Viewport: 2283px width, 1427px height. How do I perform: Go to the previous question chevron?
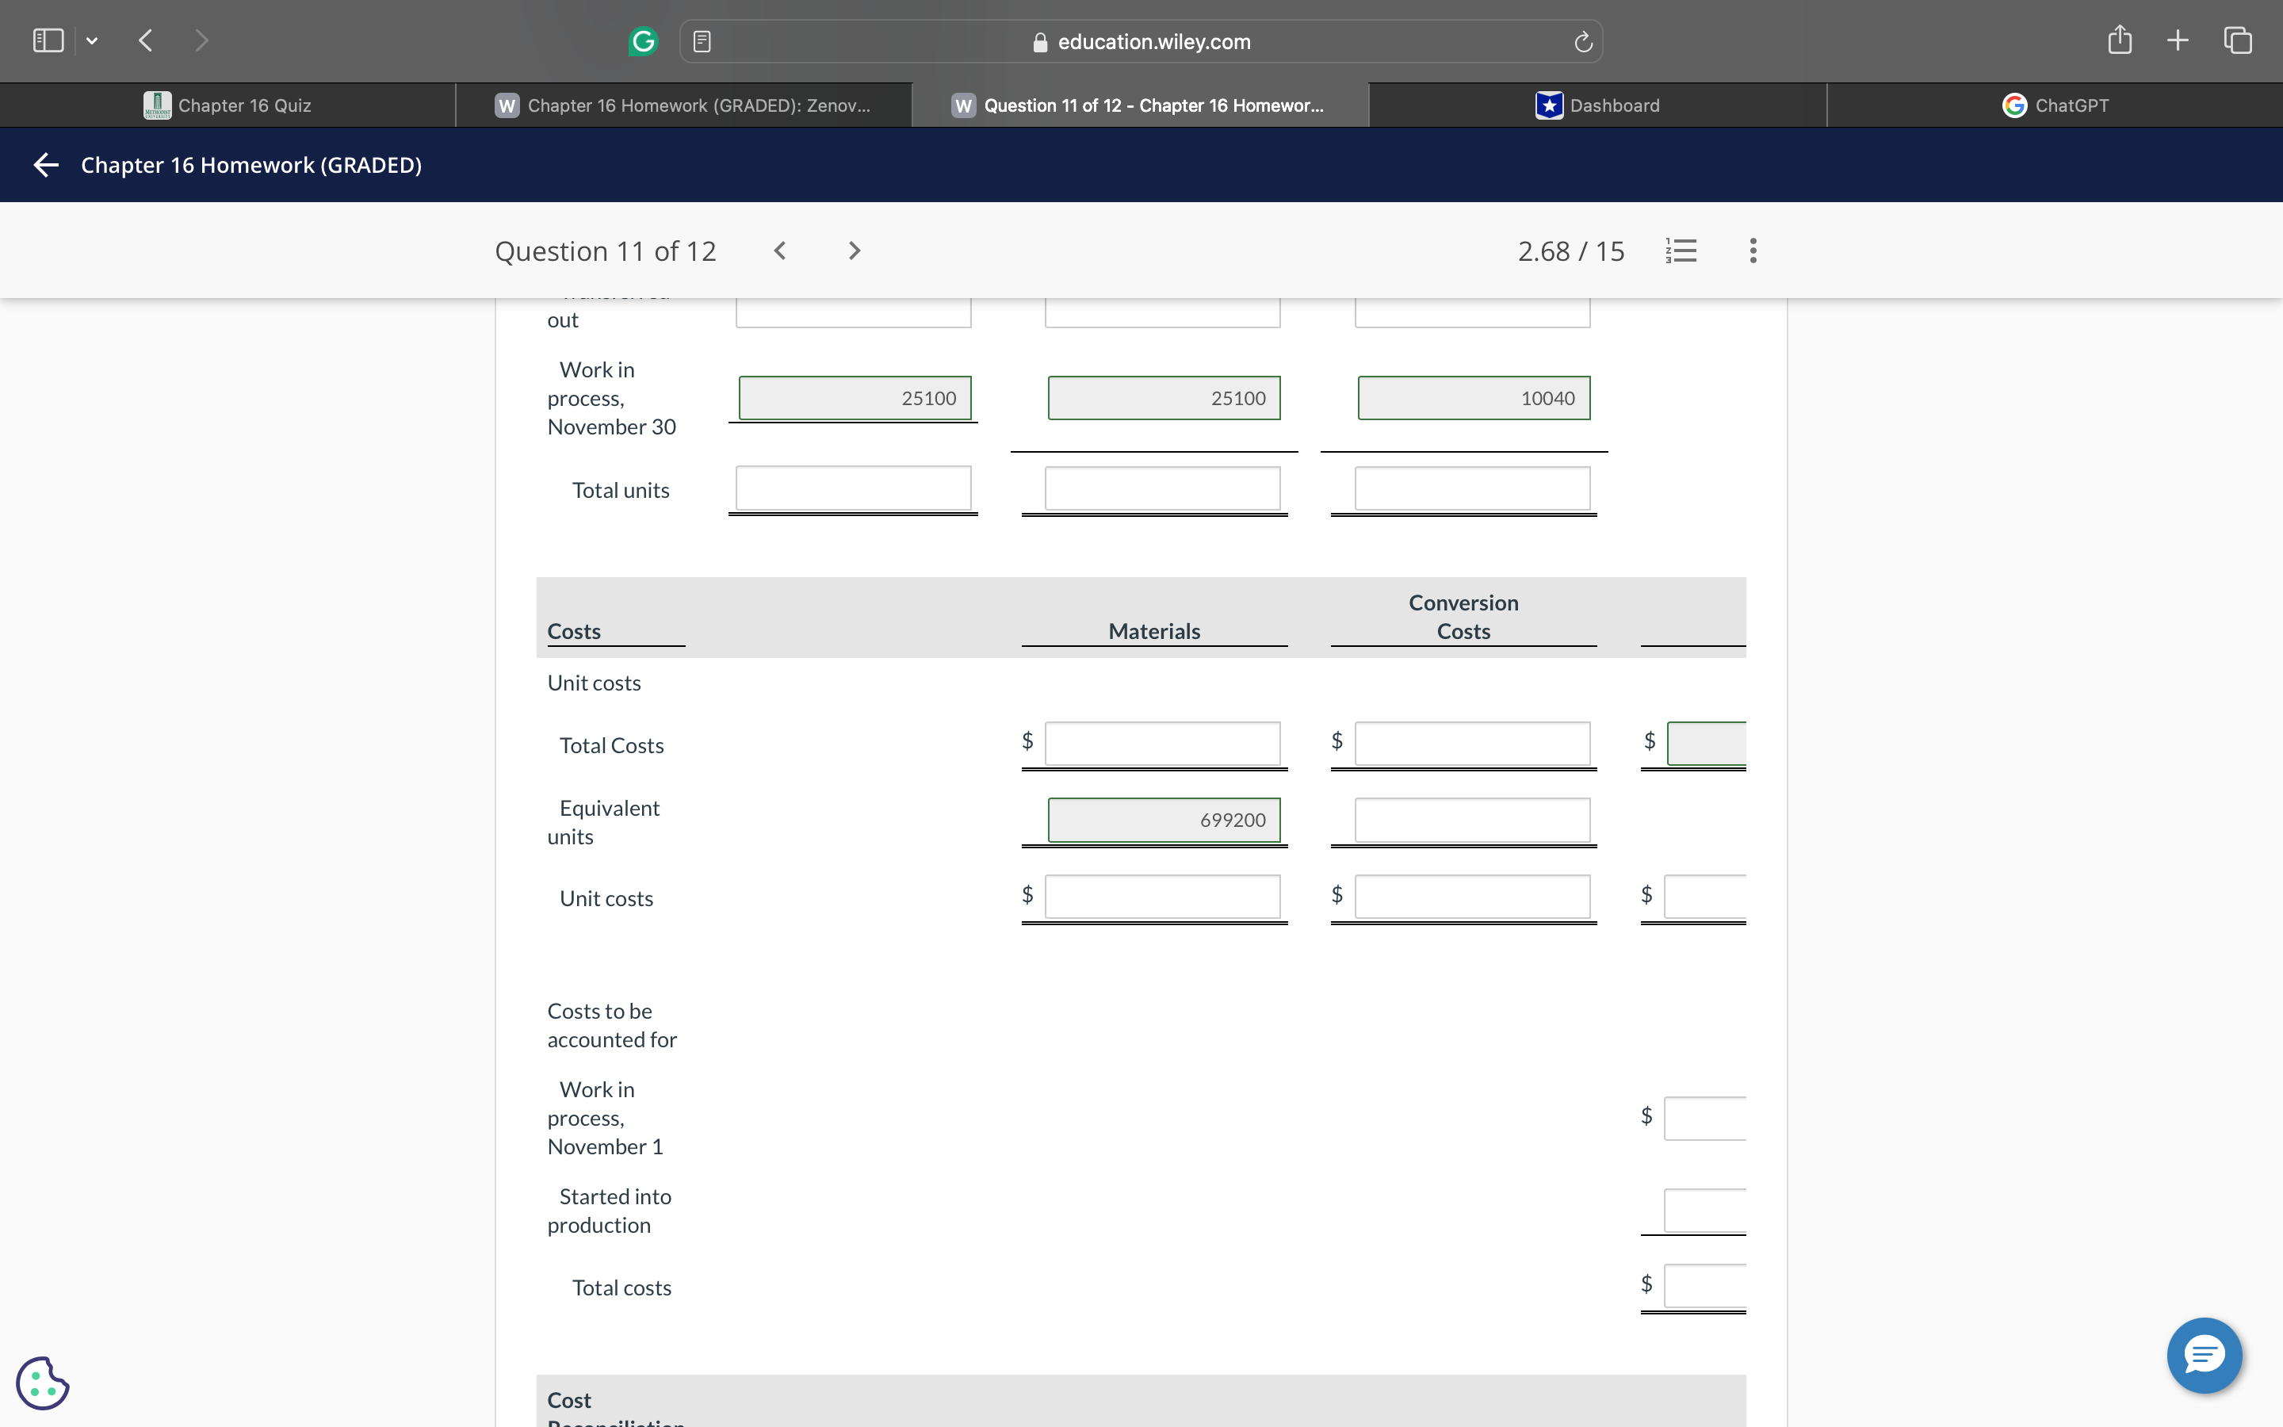tap(779, 250)
